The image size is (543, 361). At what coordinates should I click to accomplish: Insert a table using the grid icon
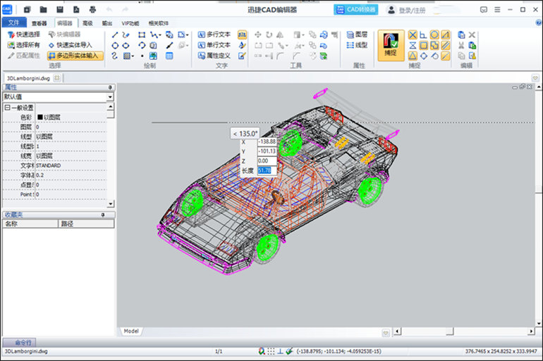point(169,56)
